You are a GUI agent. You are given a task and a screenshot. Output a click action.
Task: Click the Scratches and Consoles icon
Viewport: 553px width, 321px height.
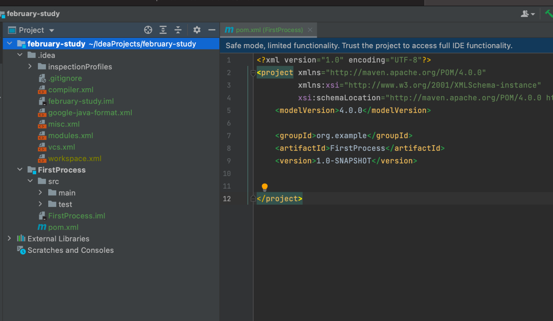tap(21, 250)
